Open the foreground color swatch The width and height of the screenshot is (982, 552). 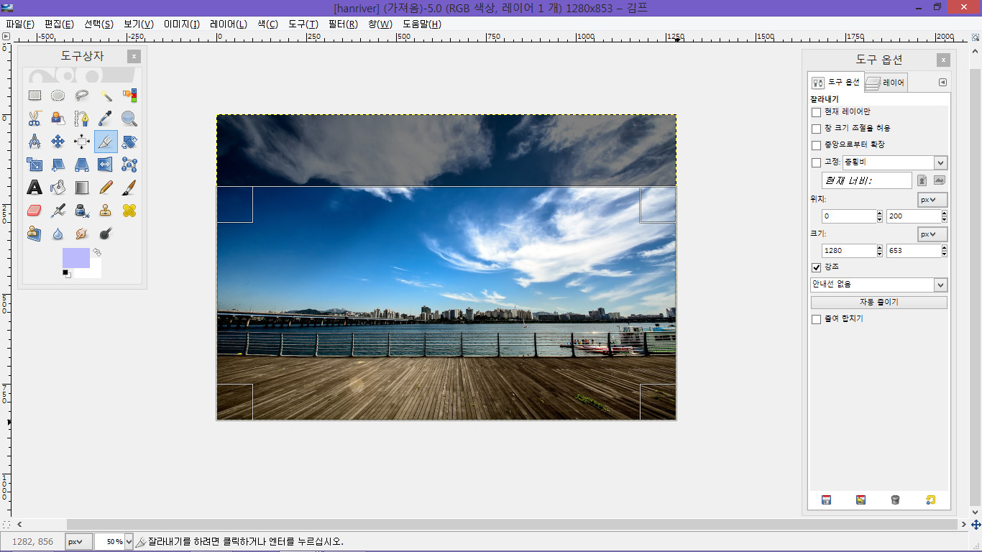coord(76,258)
